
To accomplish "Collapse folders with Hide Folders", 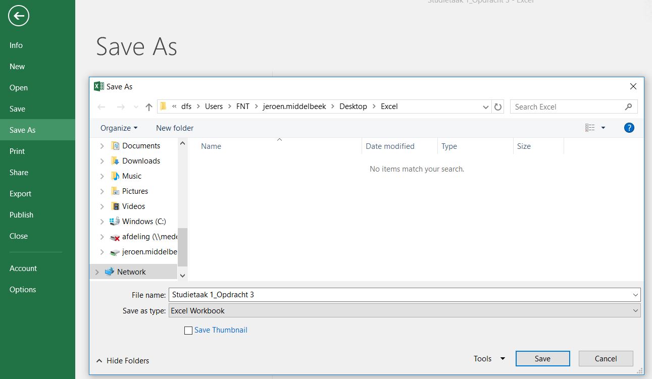I will point(123,361).
